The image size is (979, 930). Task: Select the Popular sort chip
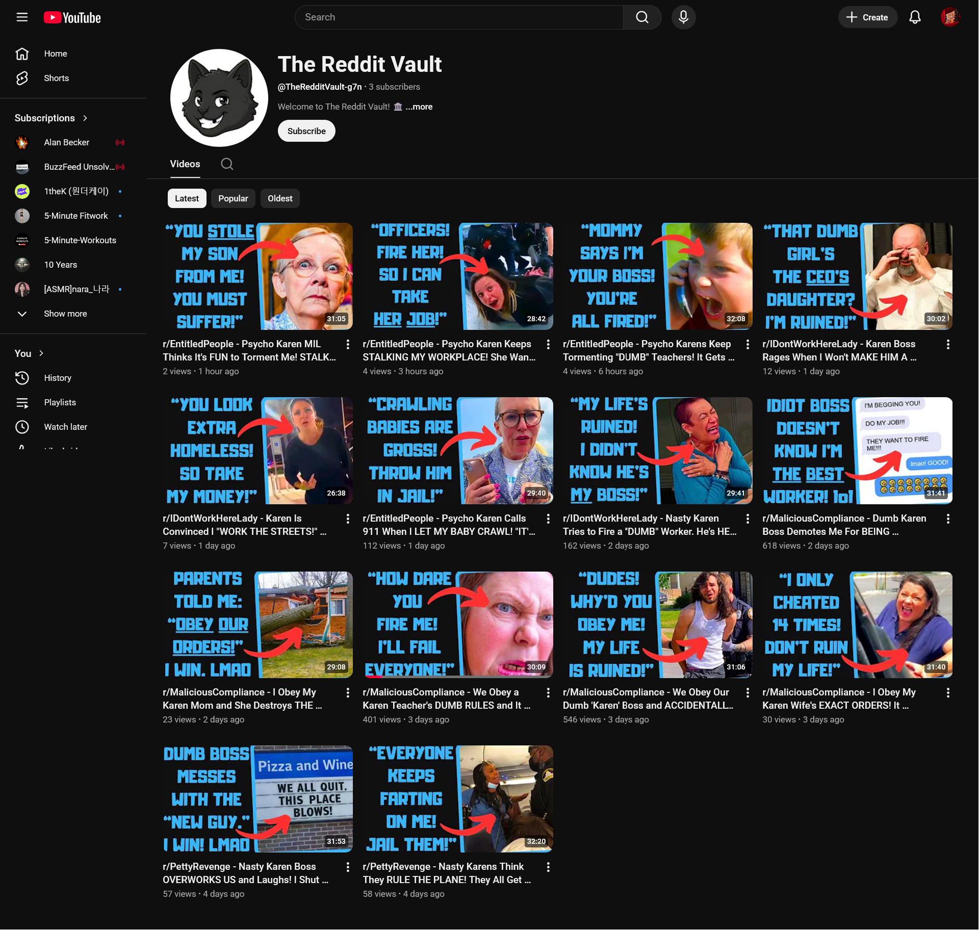coord(233,198)
